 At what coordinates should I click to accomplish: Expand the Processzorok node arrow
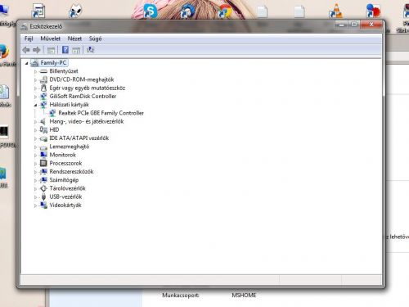[35, 164]
